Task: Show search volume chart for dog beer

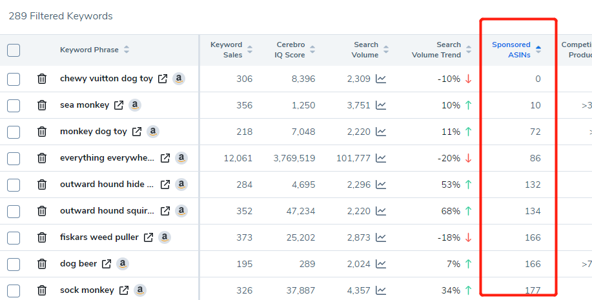Action: 381,264
